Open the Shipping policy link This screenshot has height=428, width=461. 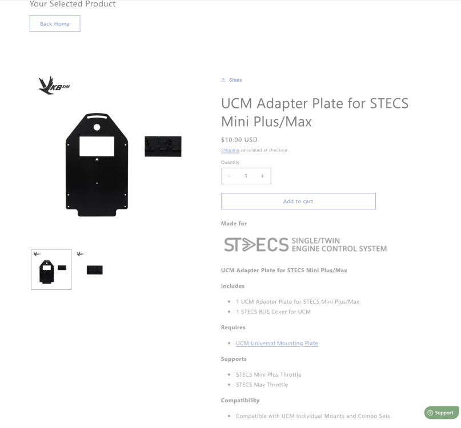click(x=230, y=150)
